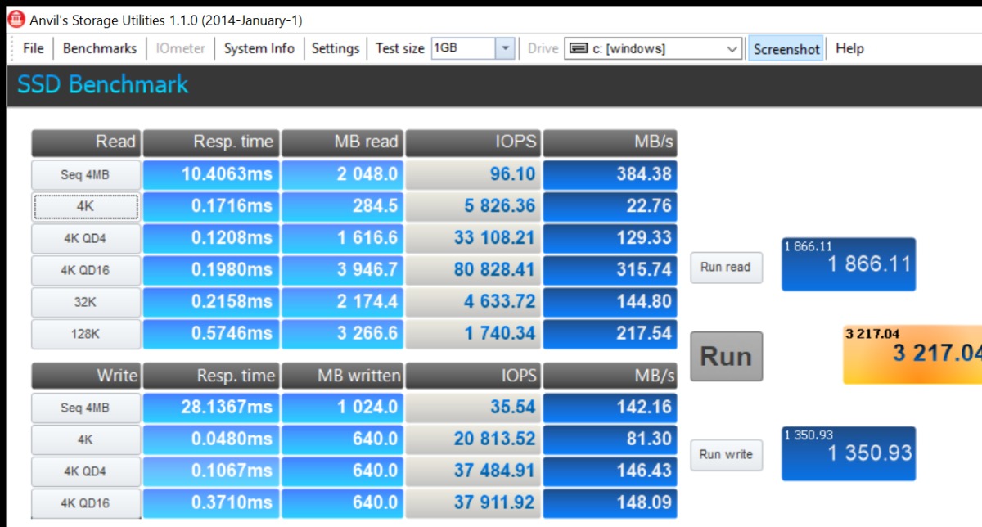This screenshot has height=527, width=982.
Task: Click the orange total score 3 217.04 box
Action: (x=912, y=354)
